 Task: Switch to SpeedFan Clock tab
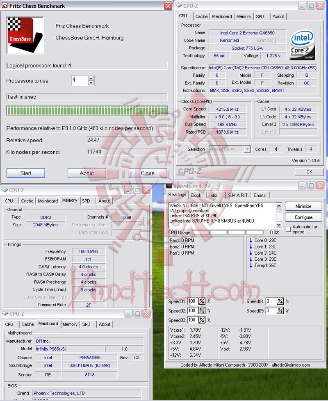[196, 196]
